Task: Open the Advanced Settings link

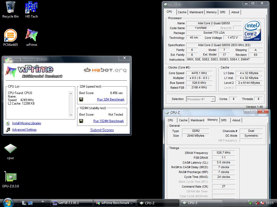Action: (24, 130)
